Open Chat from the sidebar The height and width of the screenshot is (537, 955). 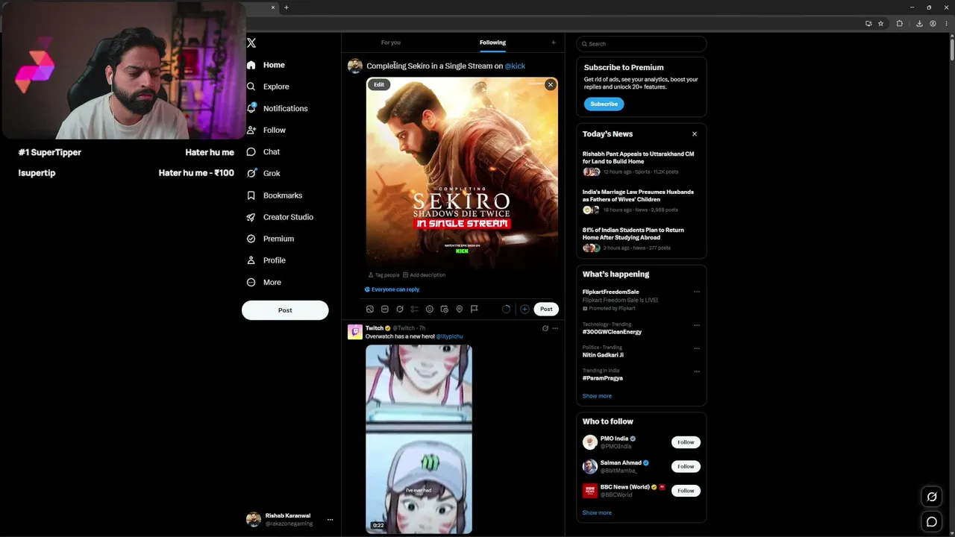(263, 151)
